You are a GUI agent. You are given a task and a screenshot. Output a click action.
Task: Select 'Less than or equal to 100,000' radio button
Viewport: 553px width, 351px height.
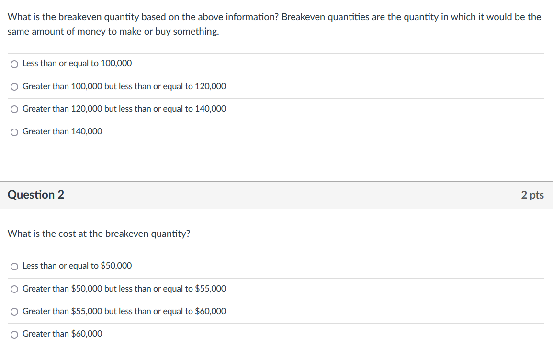(x=15, y=64)
